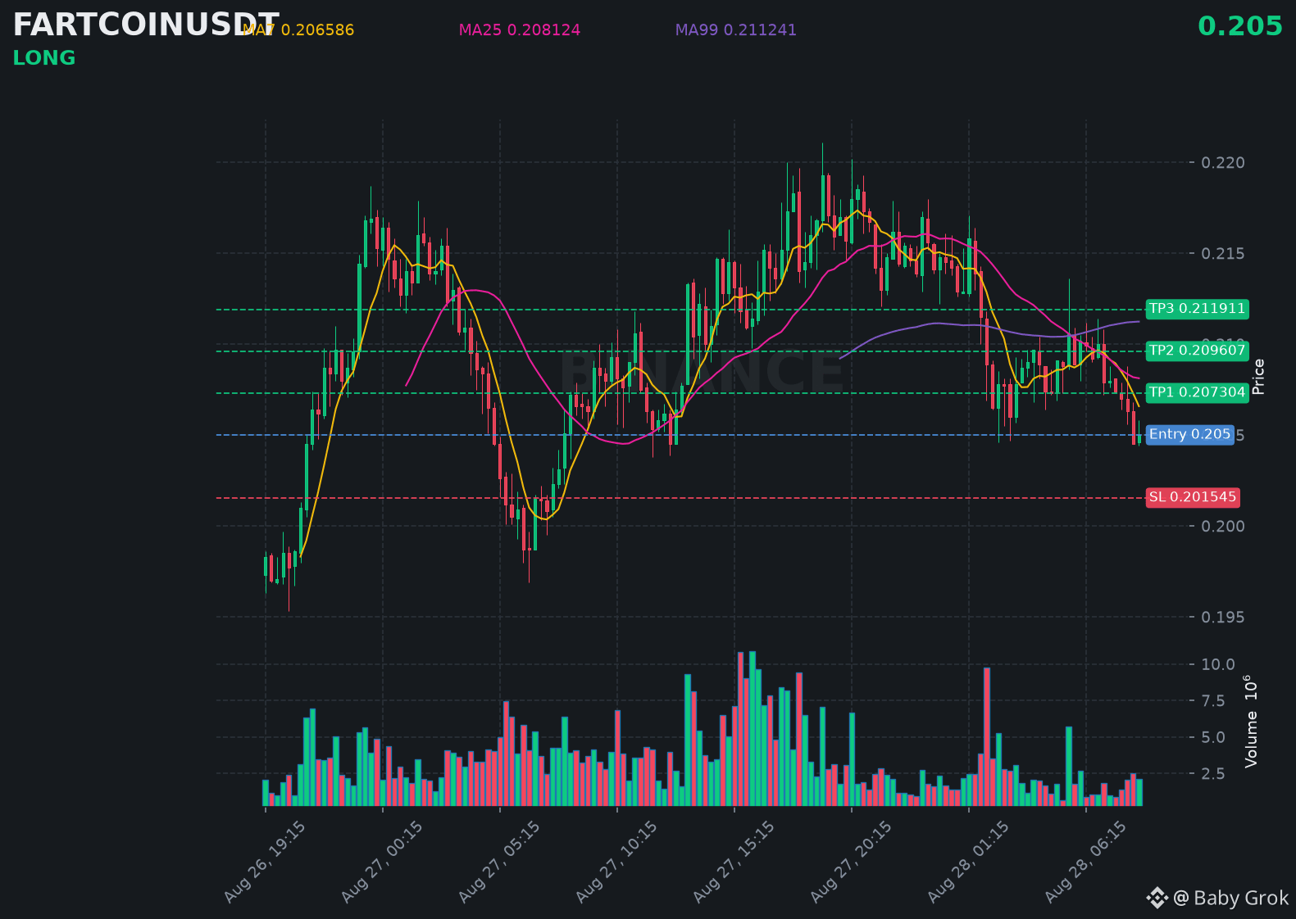Select the MA99 0.211241 legend entry
The image size is (1296, 919).
[736, 30]
